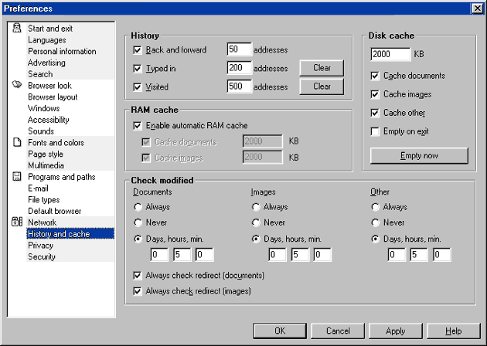
Task: Select Always for Images check
Action: pyautogui.click(x=256, y=207)
